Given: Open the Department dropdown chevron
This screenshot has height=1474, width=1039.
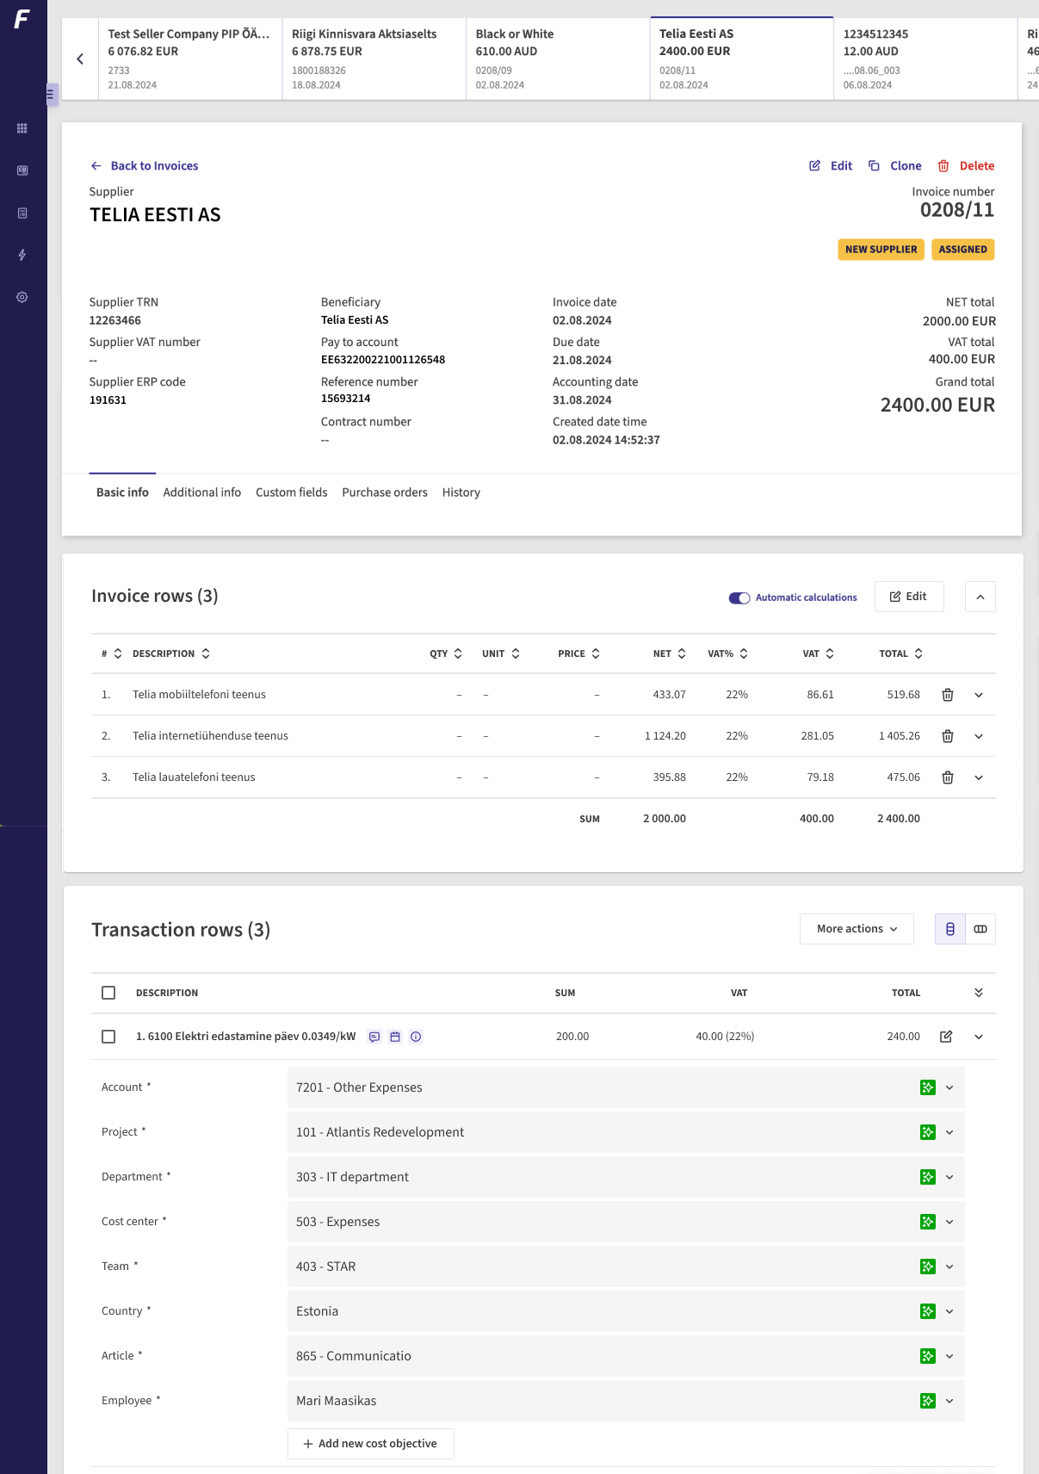Looking at the screenshot, I should 949,1177.
